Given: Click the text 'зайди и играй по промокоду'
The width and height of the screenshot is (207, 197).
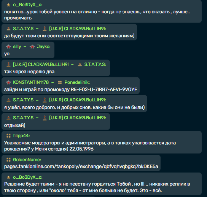Looking at the screenshot, I should (x=37, y=90).
